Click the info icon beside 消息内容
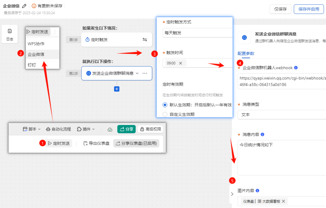Screen dimensions: 326x208 (x=262, y=135)
